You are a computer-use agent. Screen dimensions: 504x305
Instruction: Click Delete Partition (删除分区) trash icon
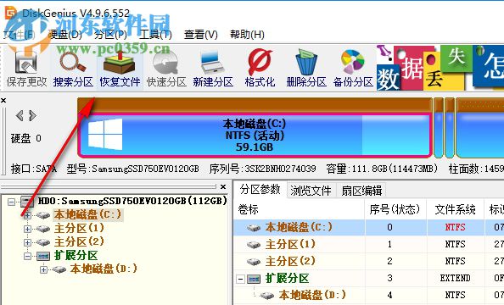click(306, 69)
